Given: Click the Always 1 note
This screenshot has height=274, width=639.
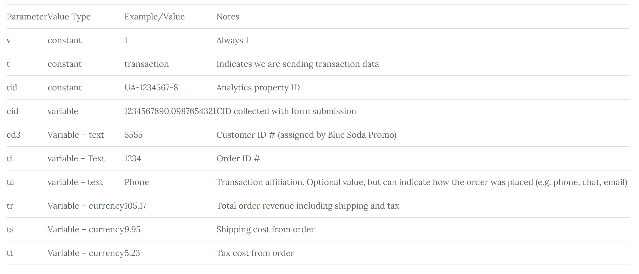Looking at the screenshot, I should (232, 40).
